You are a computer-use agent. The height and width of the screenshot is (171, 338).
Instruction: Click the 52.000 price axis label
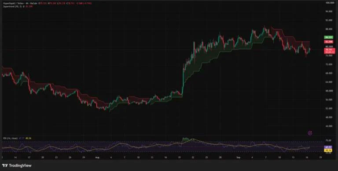[329, 108]
